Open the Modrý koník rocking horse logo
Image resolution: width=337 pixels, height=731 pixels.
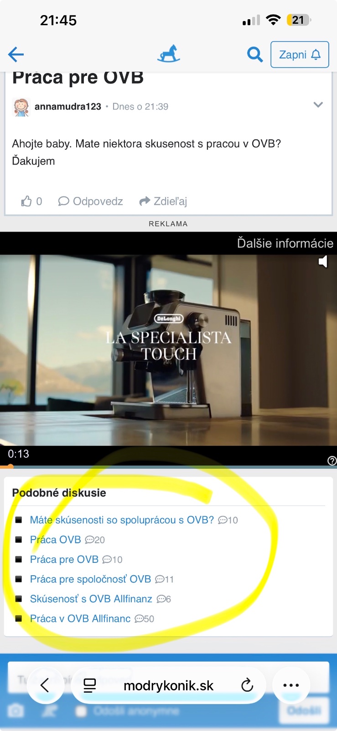click(x=169, y=54)
